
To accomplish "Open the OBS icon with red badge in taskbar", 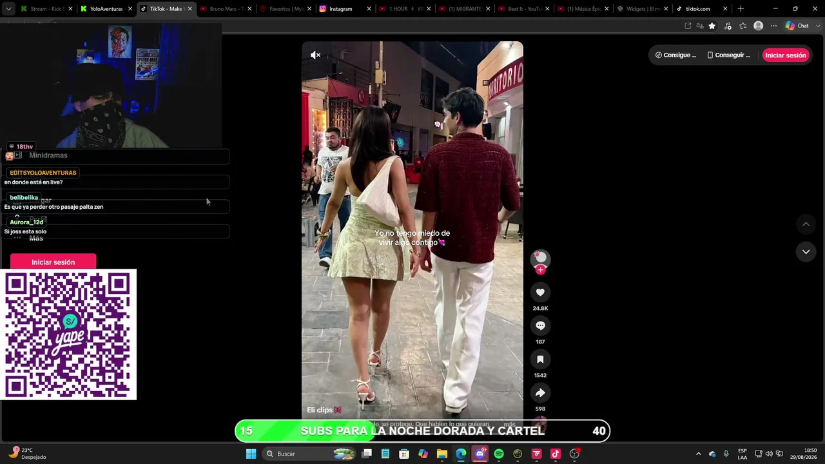I will pyautogui.click(x=574, y=454).
